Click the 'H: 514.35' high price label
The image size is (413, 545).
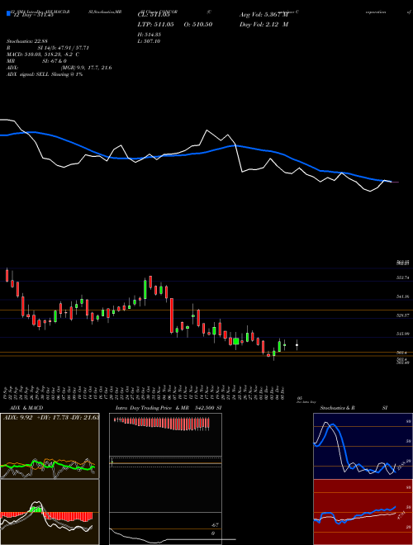coord(150,35)
